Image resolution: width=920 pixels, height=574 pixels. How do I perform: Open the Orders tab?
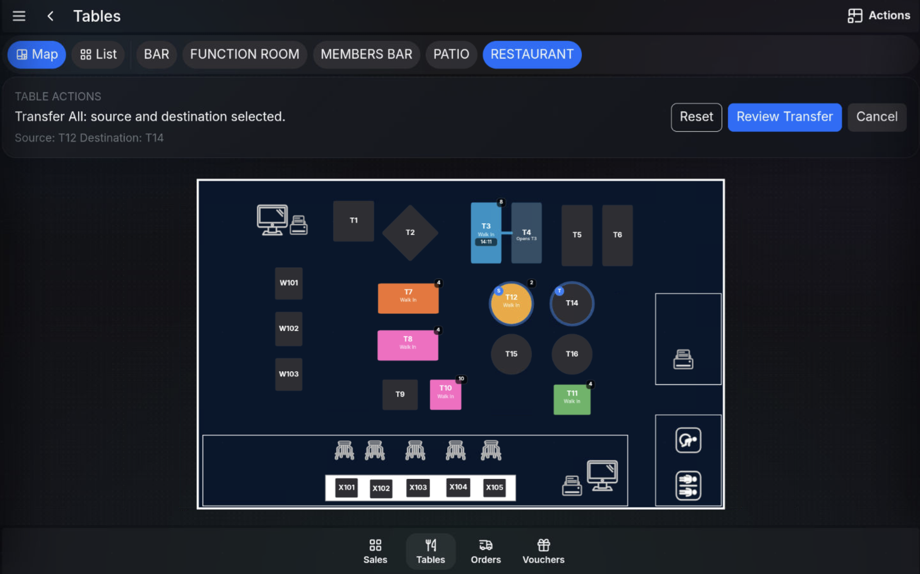tap(486, 552)
